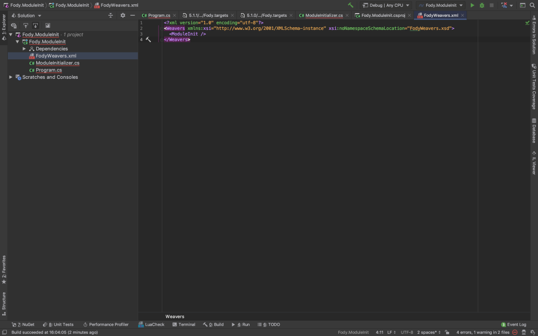Run Fody.ModuleInit with the green play icon
The height and width of the screenshot is (336, 538).
[472, 5]
